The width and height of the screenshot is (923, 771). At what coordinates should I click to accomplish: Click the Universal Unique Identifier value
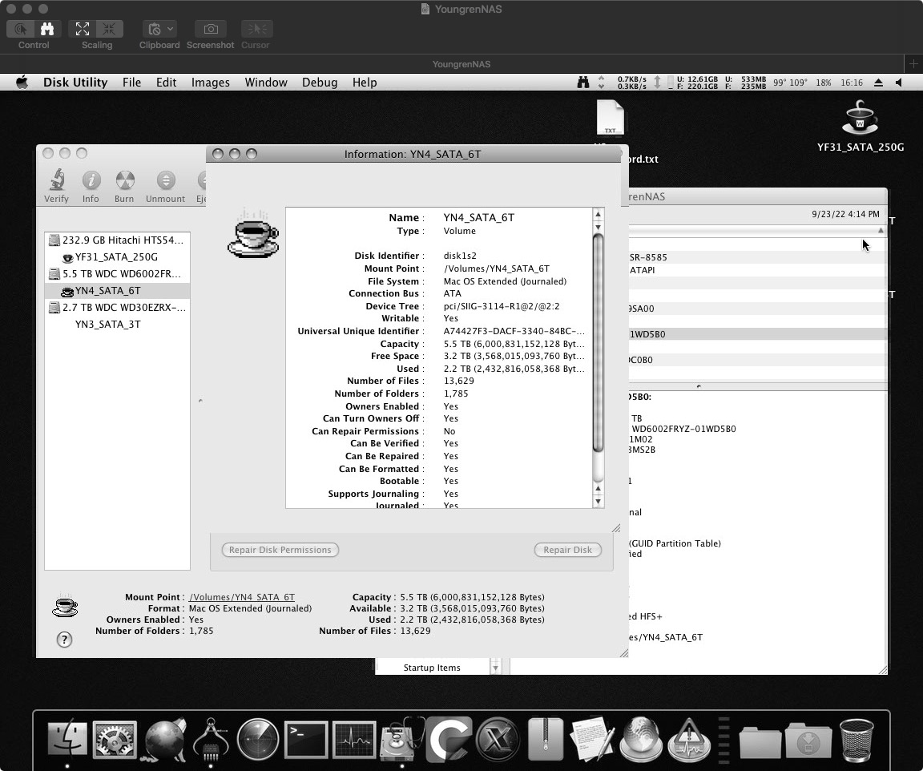click(x=514, y=331)
